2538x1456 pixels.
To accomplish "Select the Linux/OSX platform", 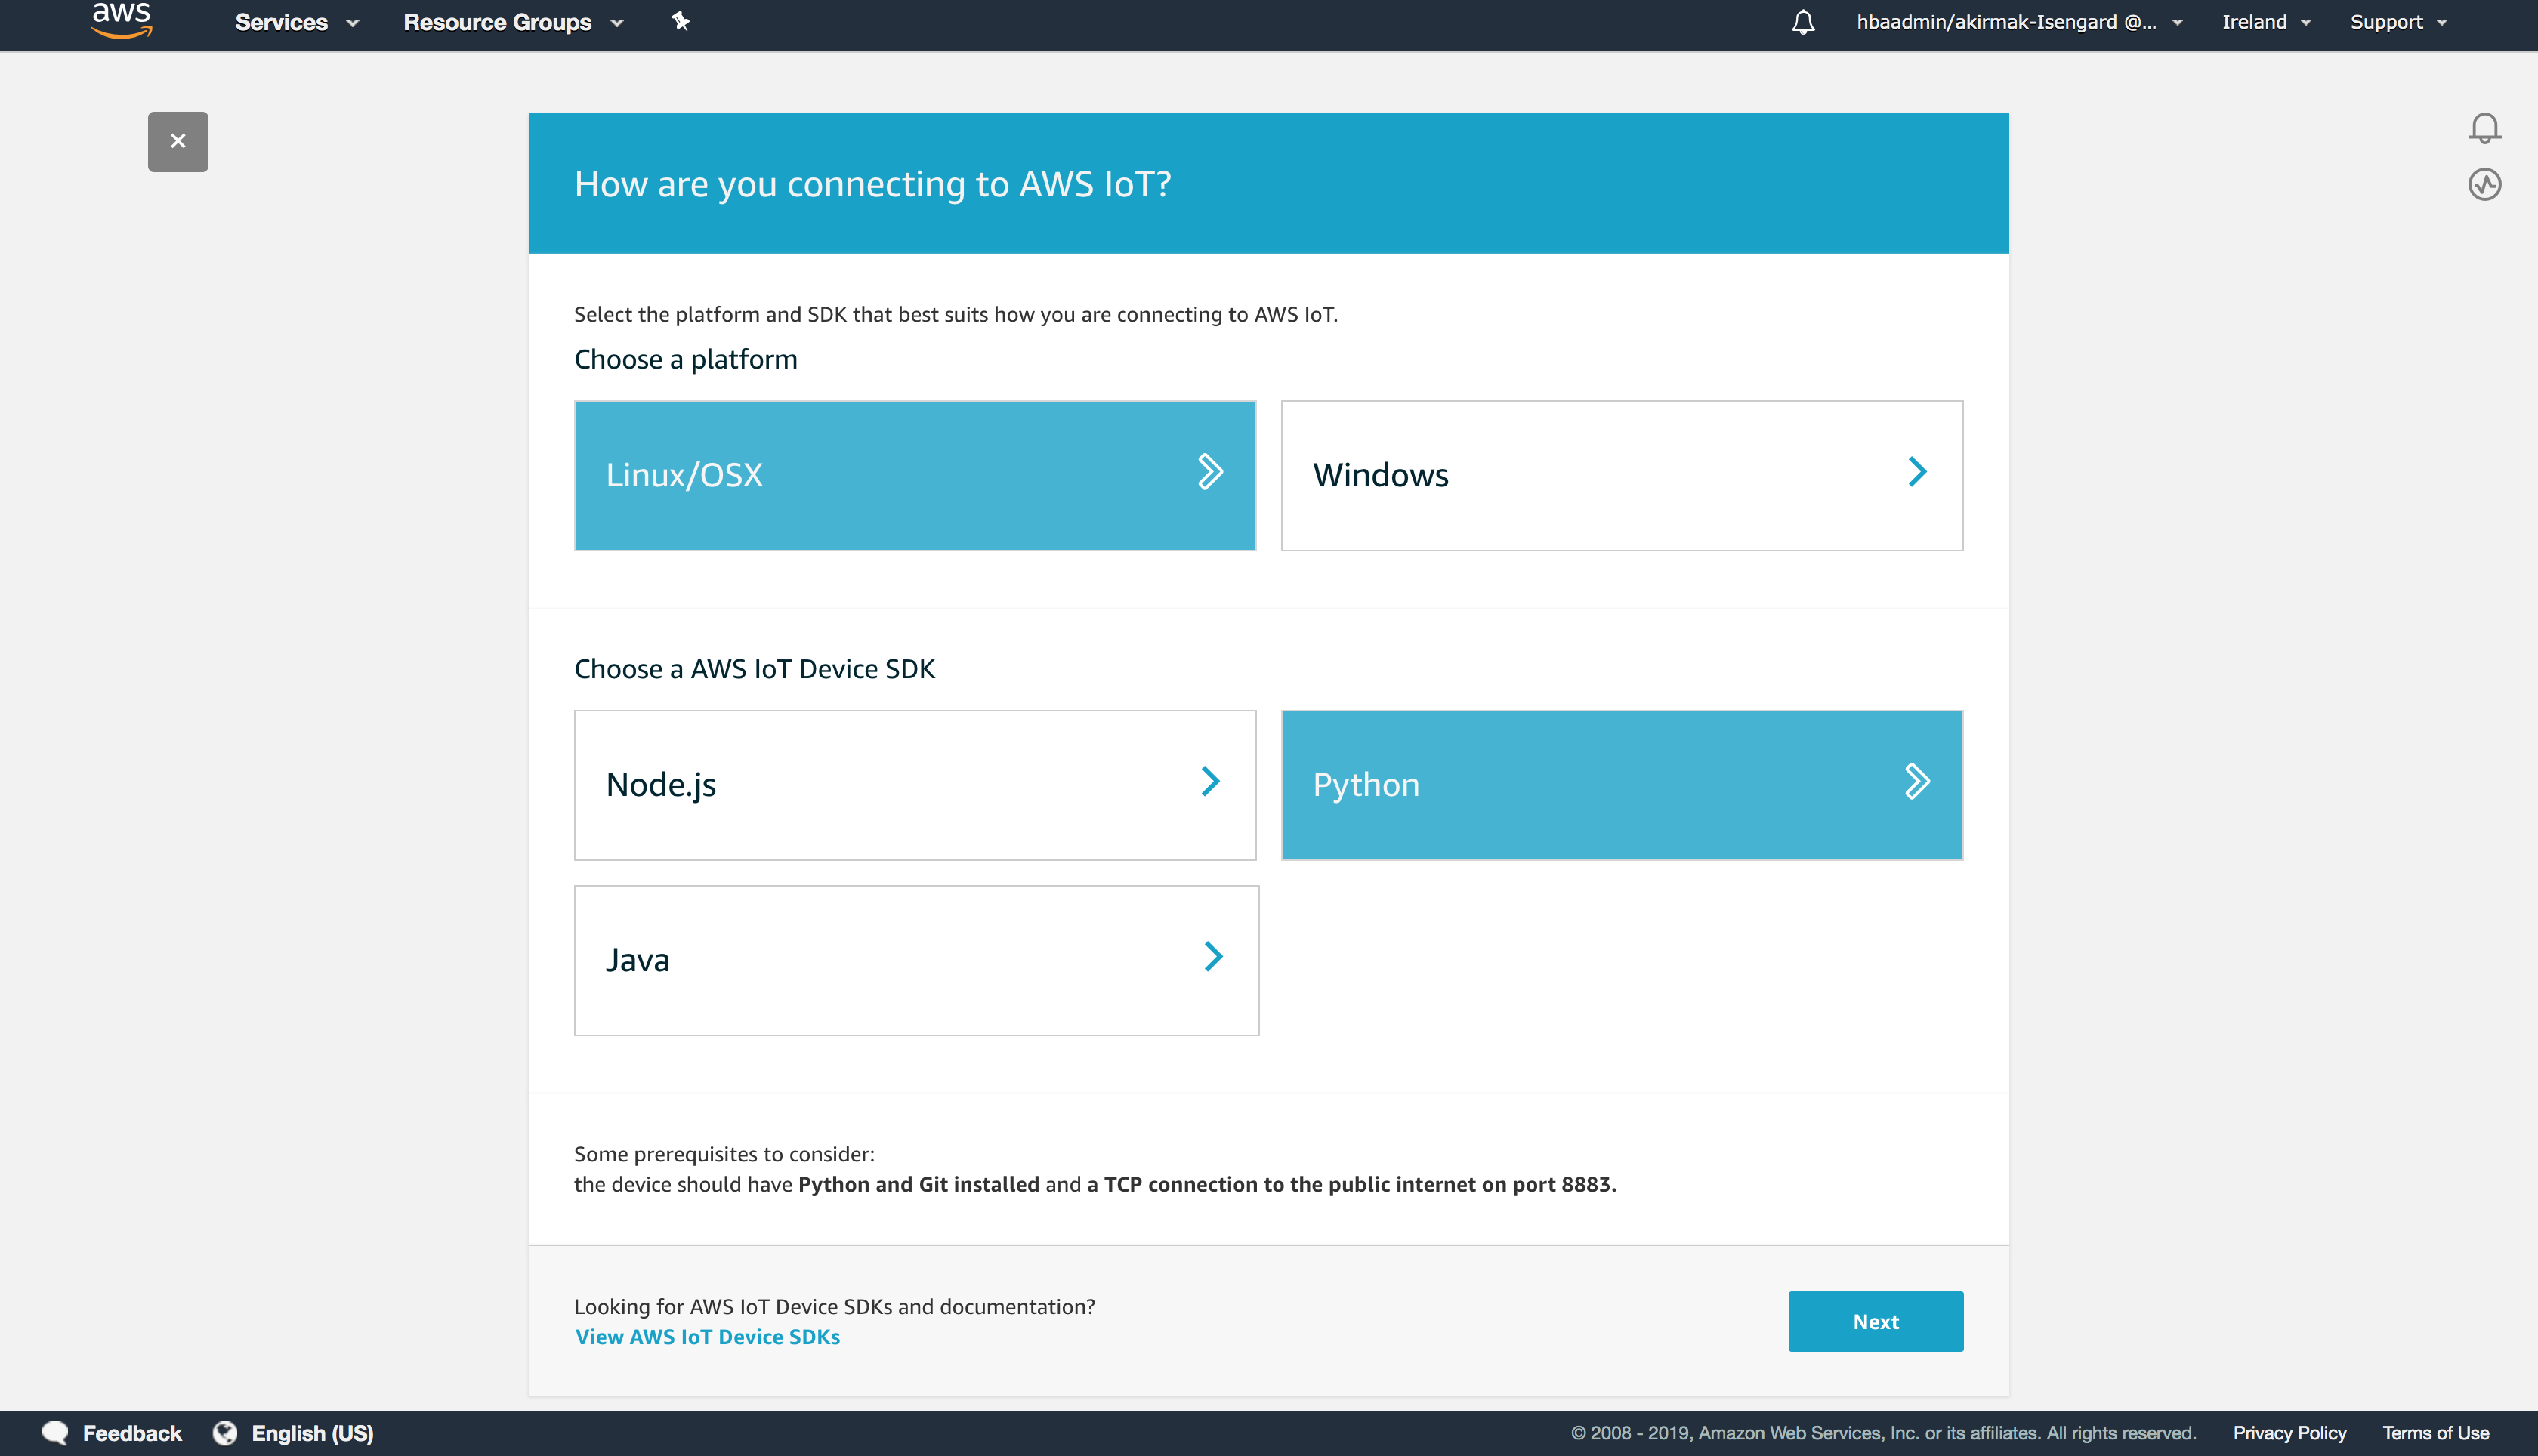I will (915, 475).
